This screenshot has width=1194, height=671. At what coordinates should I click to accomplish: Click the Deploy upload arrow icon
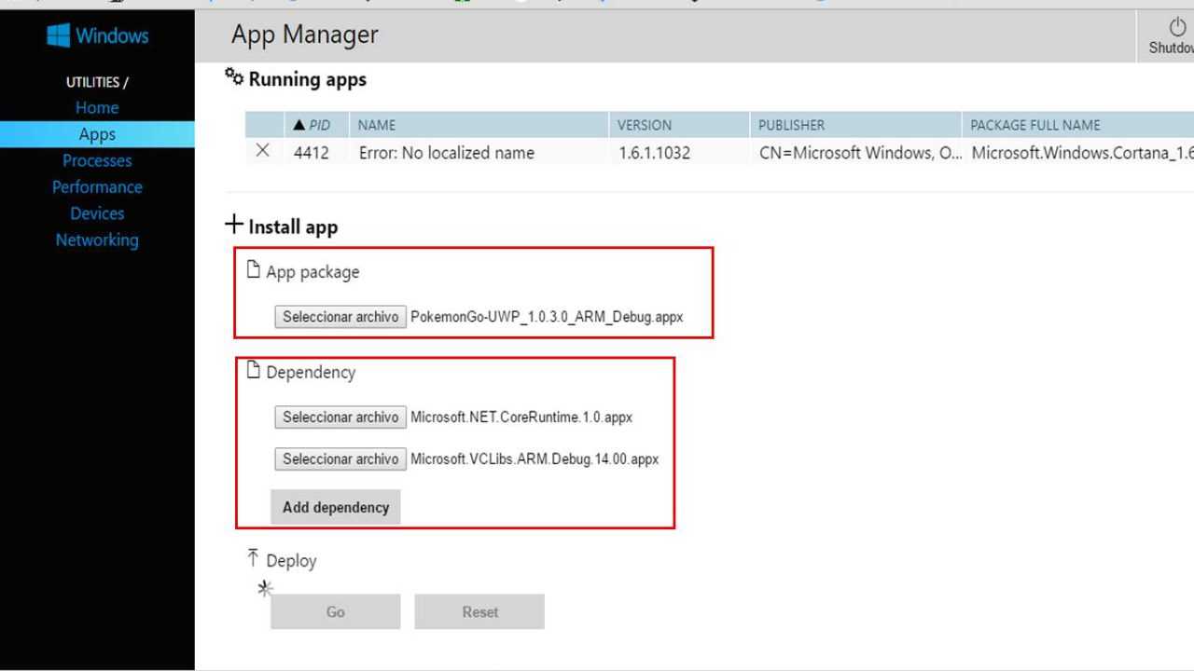coord(253,558)
